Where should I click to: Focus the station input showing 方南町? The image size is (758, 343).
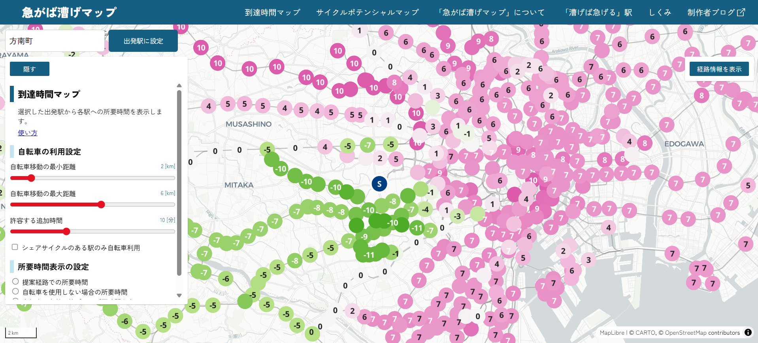pos(55,41)
